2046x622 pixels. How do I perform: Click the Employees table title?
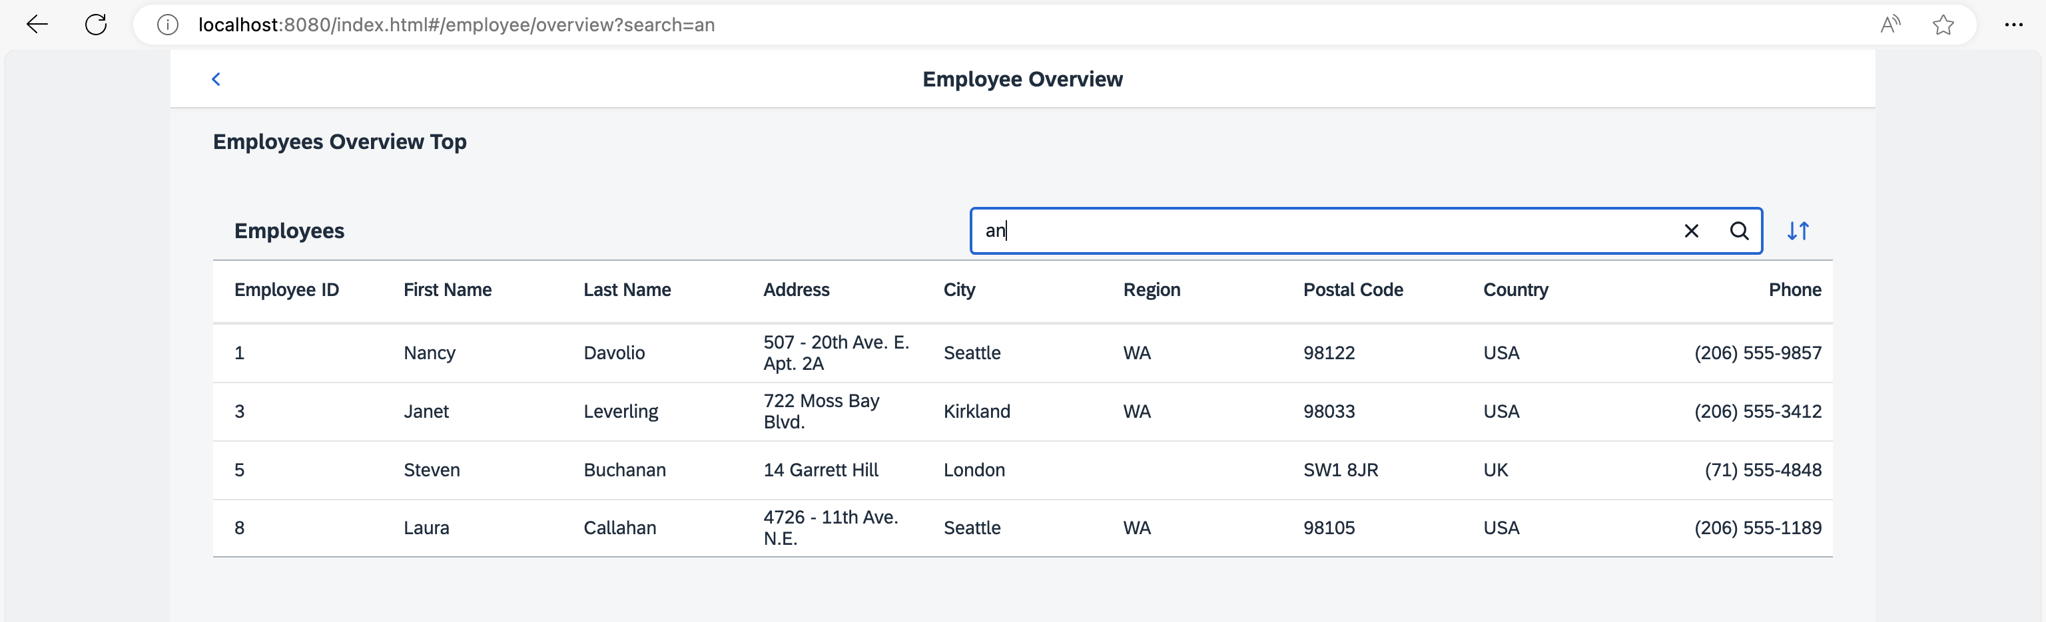(289, 231)
